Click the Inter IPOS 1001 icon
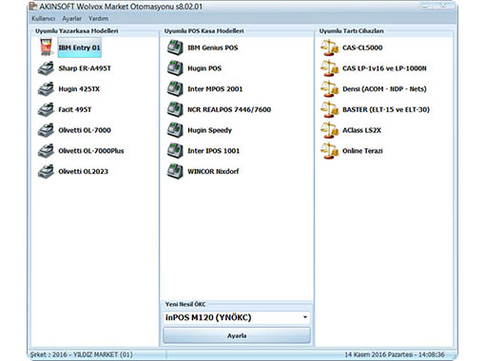This screenshot has width=485, height=361. click(x=175, y=151)
